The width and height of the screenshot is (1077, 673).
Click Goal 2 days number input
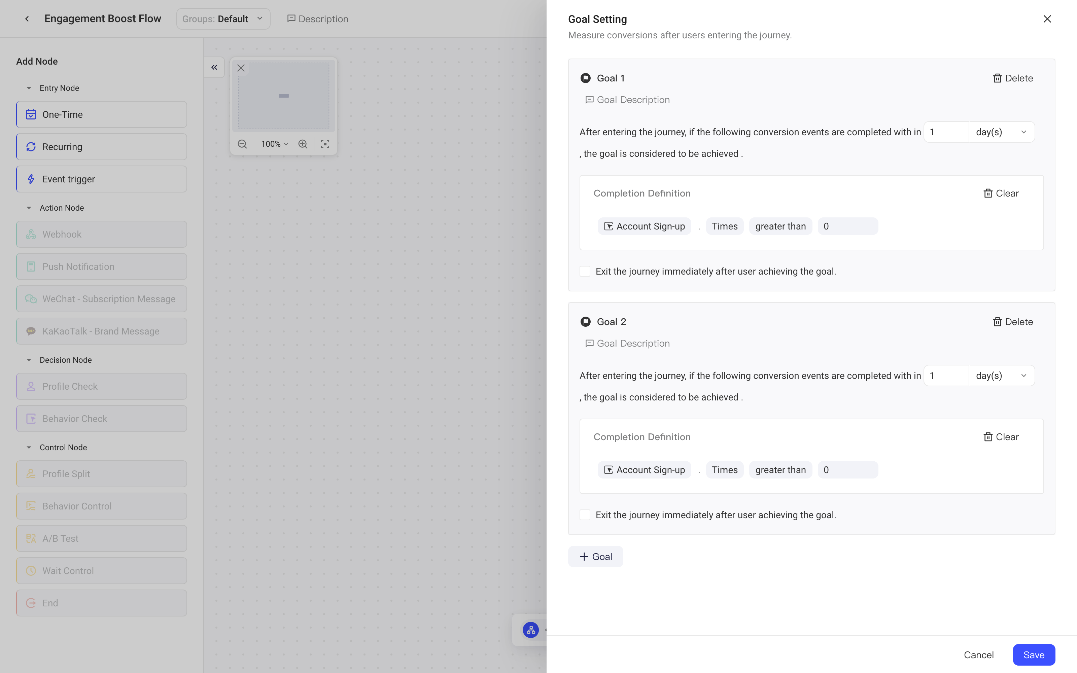tap(947, 376)
